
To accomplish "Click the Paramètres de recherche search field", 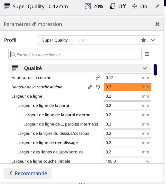I will pyautogui.click(x=75, y=54).
